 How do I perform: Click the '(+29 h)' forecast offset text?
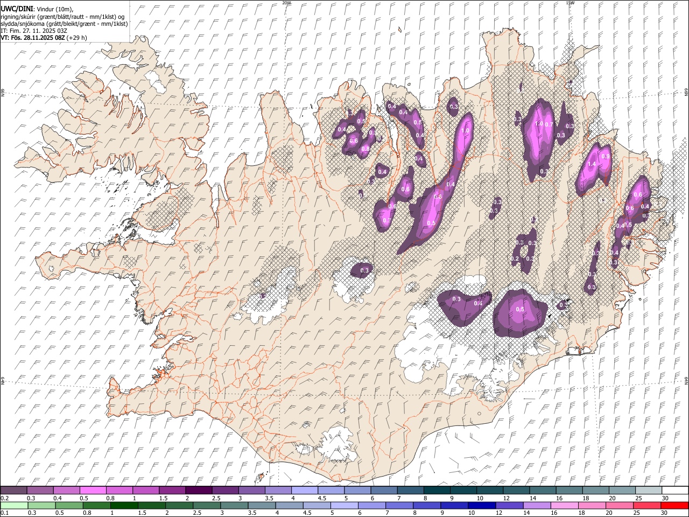[x=77, y=38]
